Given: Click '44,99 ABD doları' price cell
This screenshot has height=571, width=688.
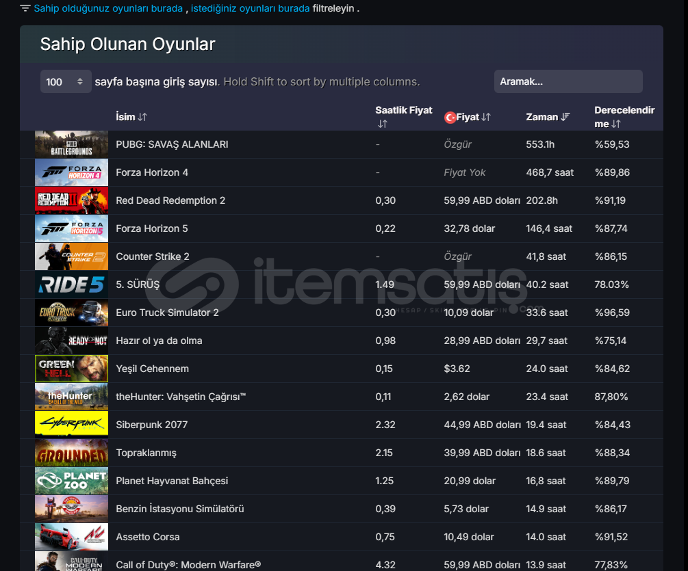Looking at the screenshot, I should 482,425.
